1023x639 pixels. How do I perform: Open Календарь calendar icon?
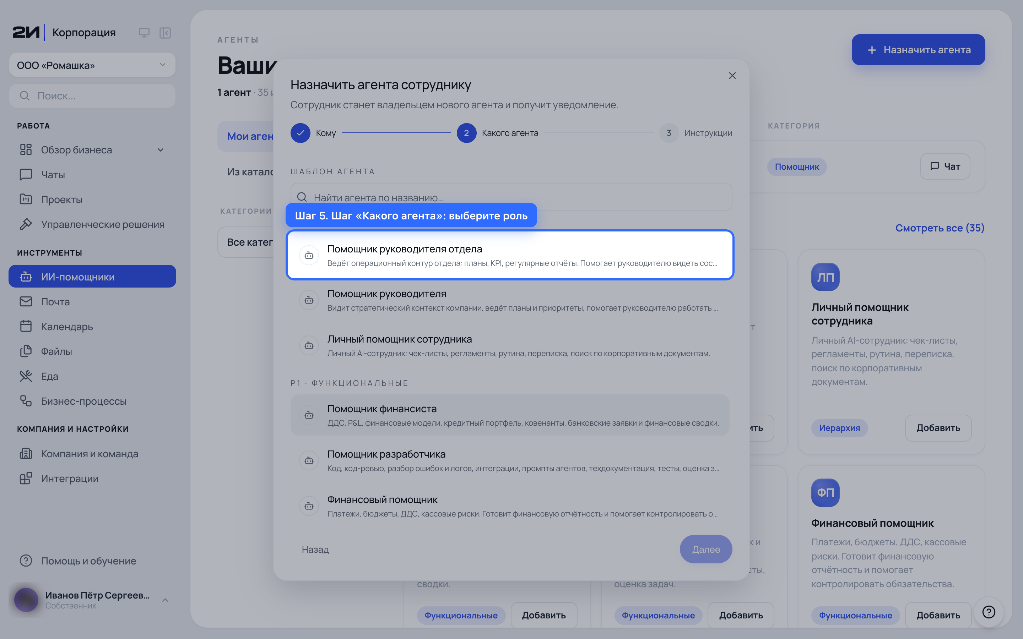(x=26, y=326)
